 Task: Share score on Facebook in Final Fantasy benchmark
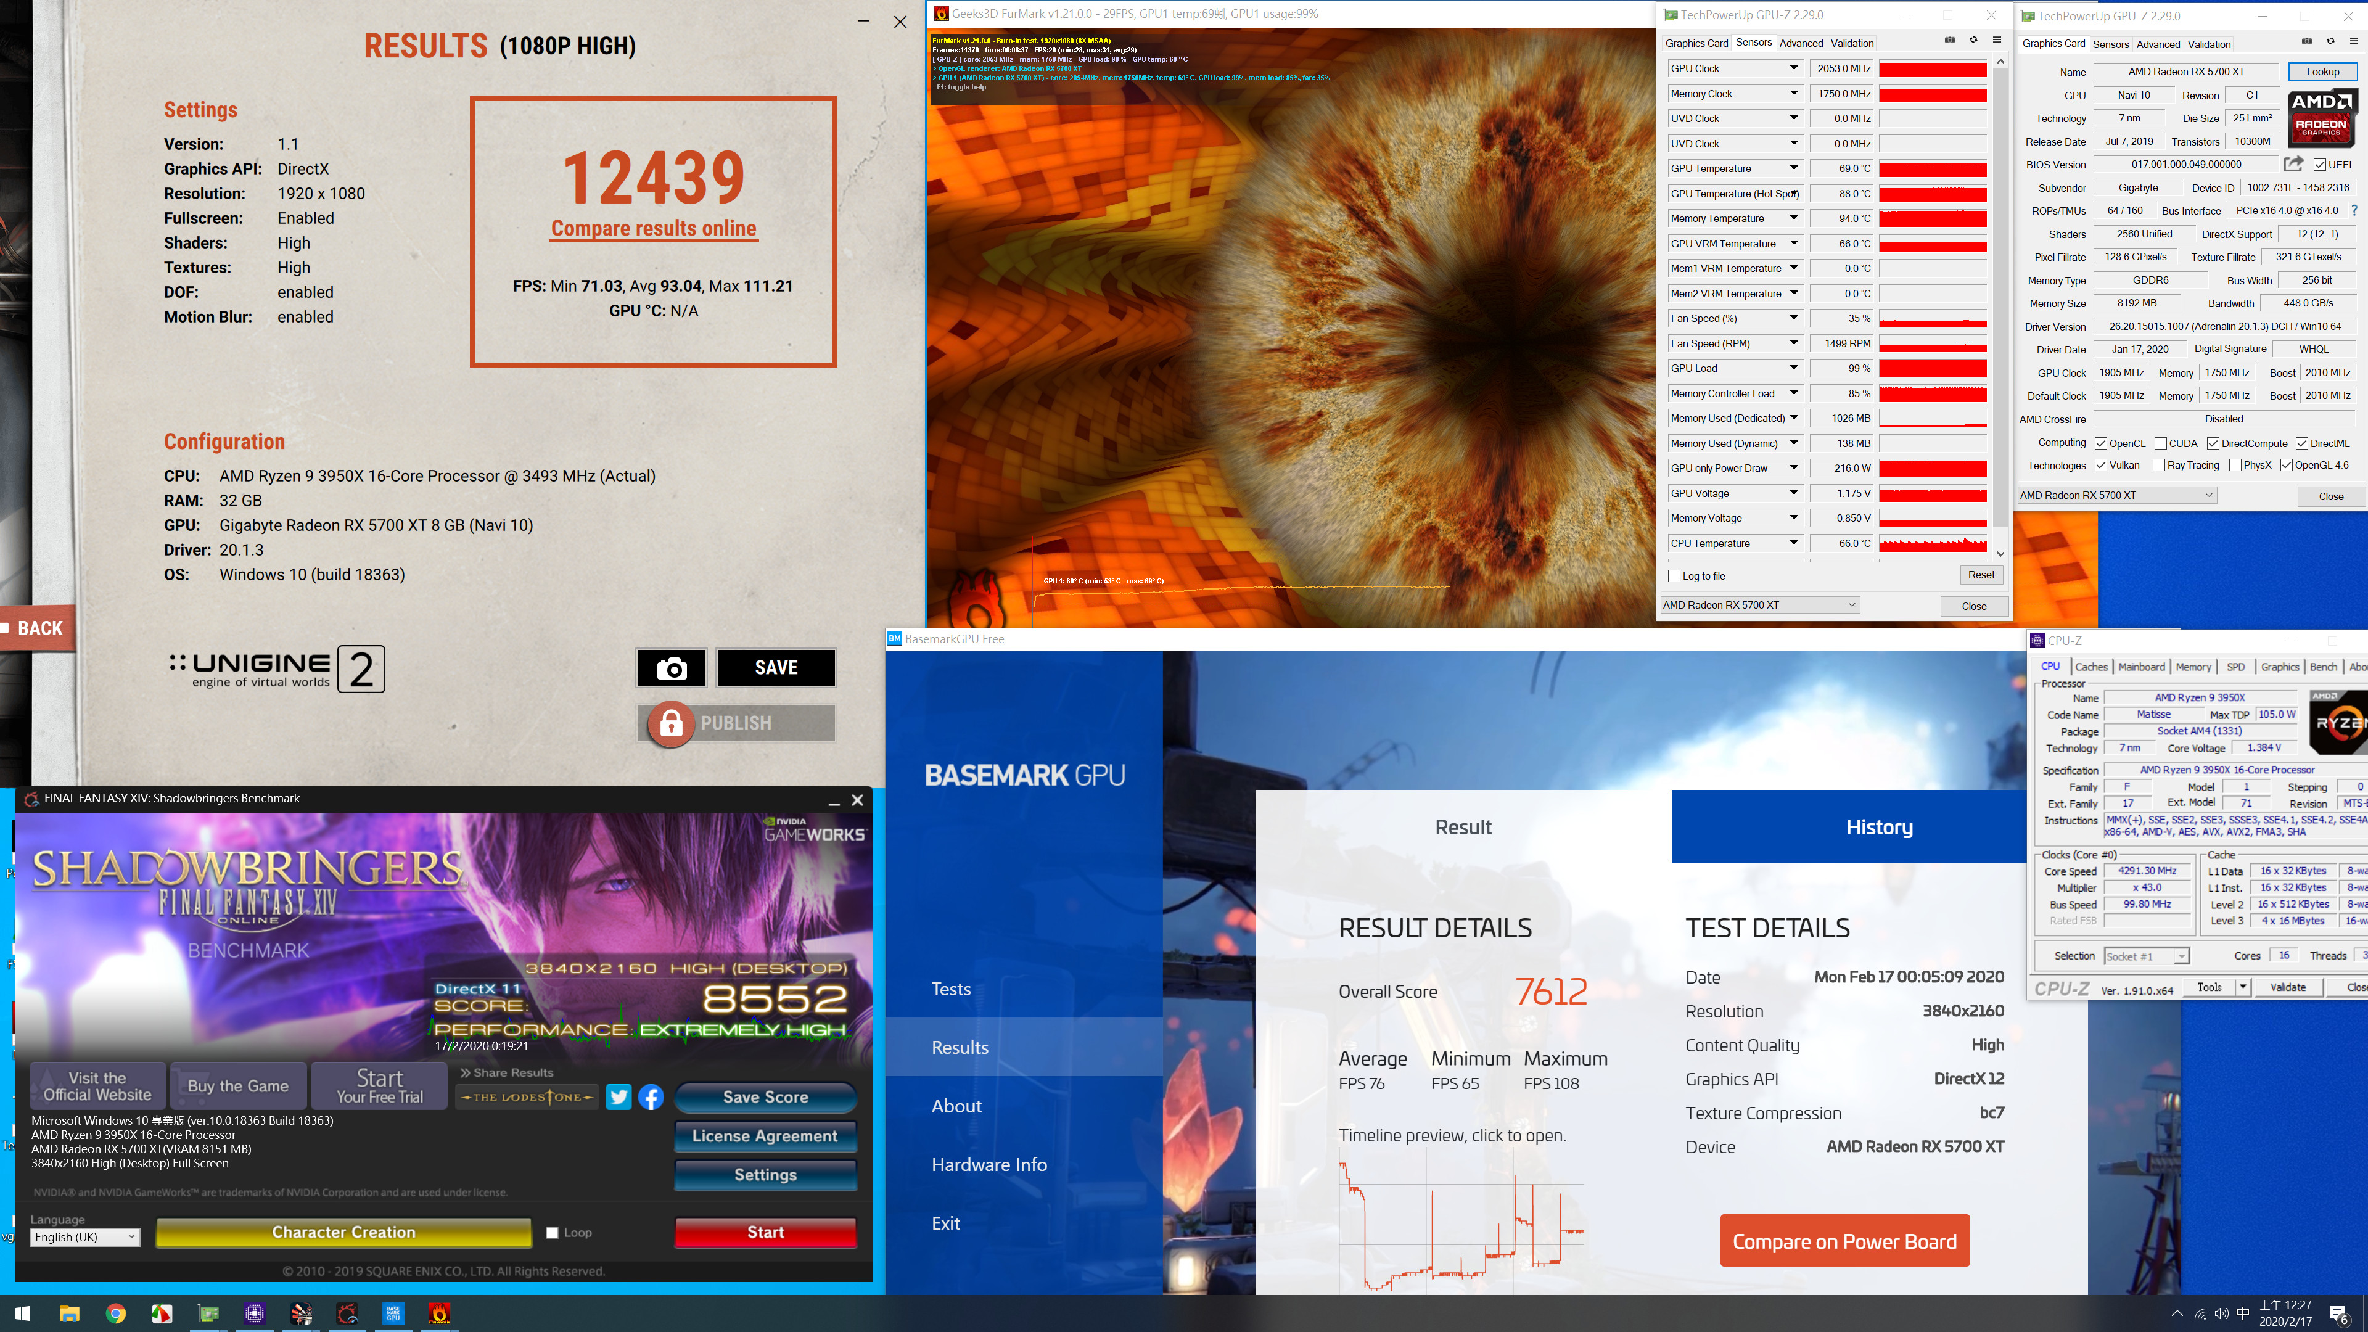(x=651, y=1096)
